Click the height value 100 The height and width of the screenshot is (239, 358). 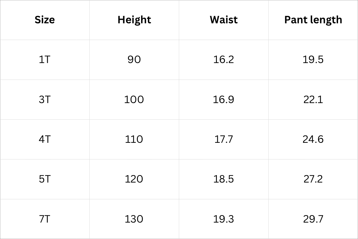(134, 99)
